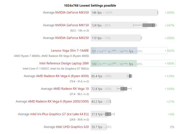Open the NVIDIA GeForce MX350 link

point(72,13)
